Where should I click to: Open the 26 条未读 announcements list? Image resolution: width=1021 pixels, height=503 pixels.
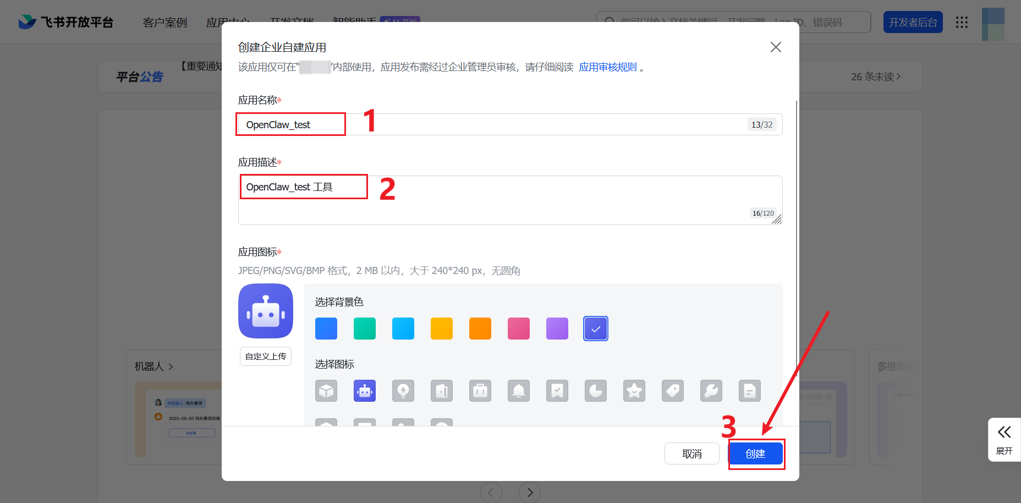coord(875,76)
